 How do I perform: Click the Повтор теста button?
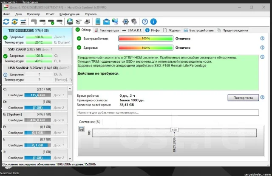coord(243,98)
